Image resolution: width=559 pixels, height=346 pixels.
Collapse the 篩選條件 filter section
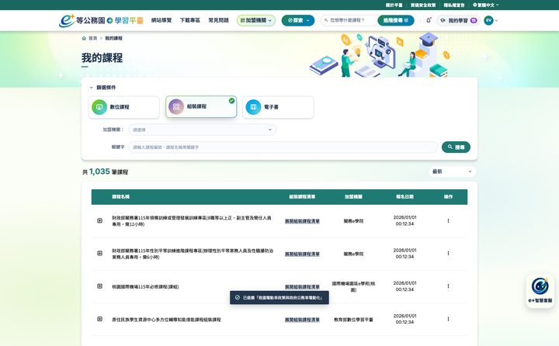pyautogui.click(x=102, y=88)
